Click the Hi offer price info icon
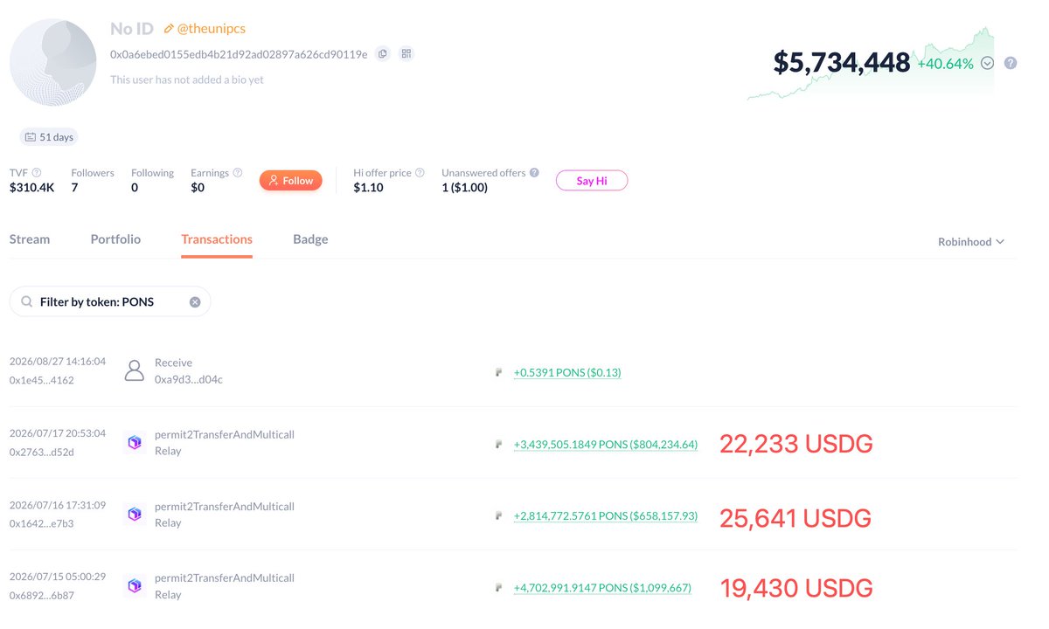Screen dimensions: 1049x629 (x=420, y=173)
